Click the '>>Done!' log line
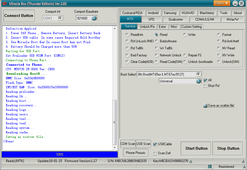 pos(8,142)
